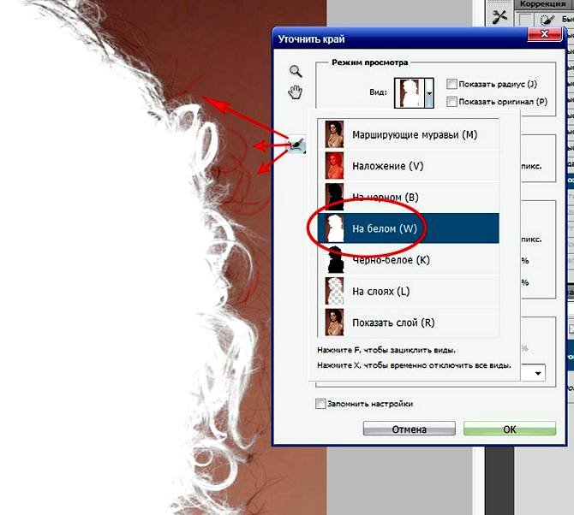Click the Вид preview thumbnail
This screenshot has width=574, height=515.
coord(410,93)
